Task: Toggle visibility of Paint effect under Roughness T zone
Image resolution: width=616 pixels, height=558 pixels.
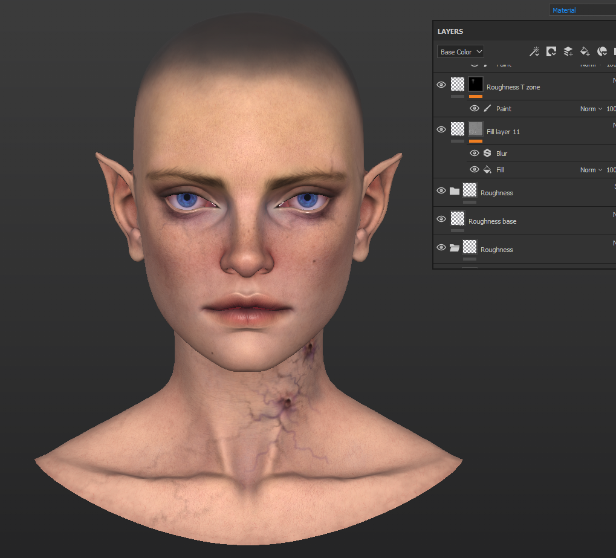Action: 475,108
